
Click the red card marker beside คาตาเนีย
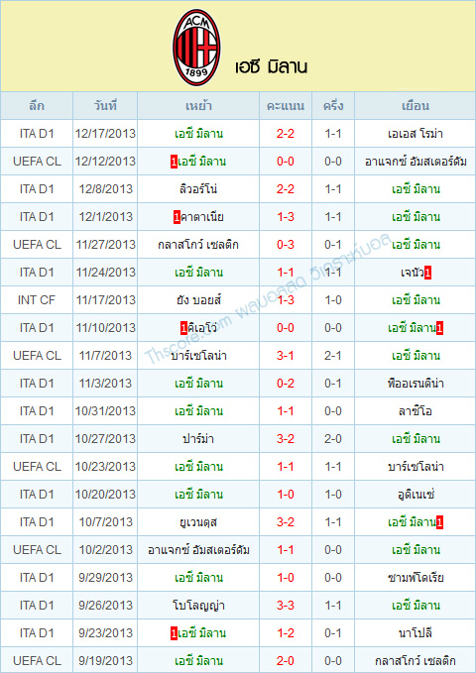[177, 218]
